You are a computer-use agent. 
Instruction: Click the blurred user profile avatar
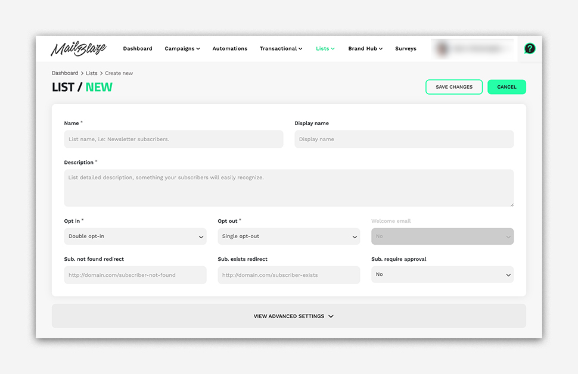442,49
